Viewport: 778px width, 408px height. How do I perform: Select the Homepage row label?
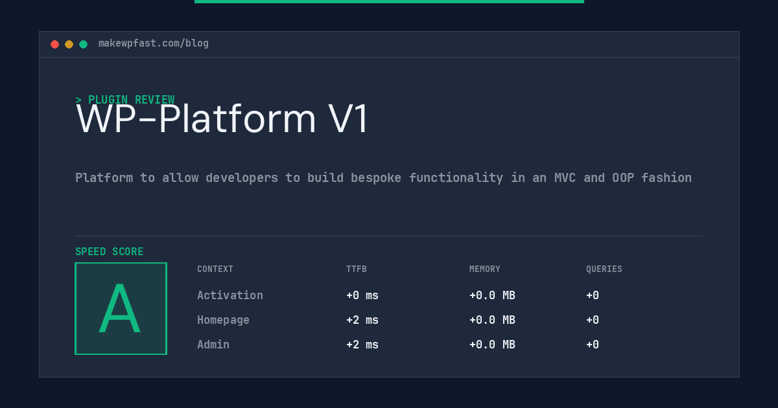223,320
